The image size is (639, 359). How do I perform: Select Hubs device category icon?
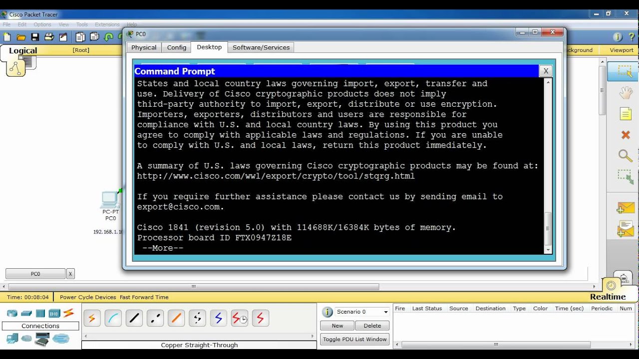click(40, 313)
